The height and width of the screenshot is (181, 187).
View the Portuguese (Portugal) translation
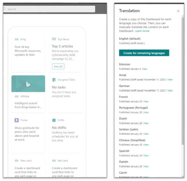pyautogui.click(x=146, y=112)
